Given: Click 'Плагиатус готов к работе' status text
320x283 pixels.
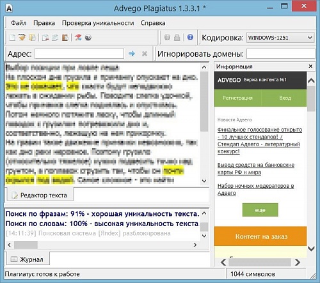Looking at the screenshot, I should 42,274.
